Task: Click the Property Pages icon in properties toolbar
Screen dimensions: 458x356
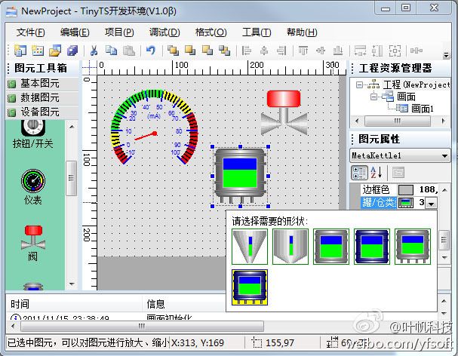Action: tap(398, 173)
